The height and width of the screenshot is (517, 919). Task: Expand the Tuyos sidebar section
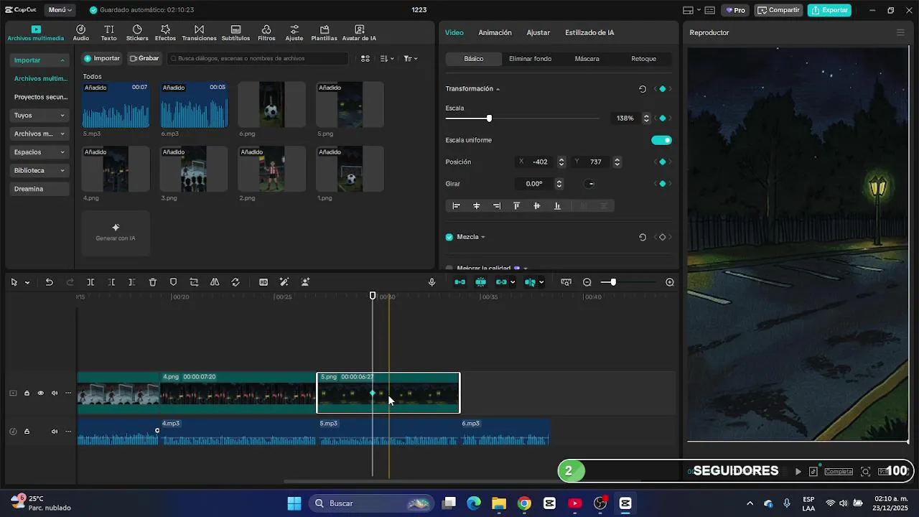[x=39, y=115]
